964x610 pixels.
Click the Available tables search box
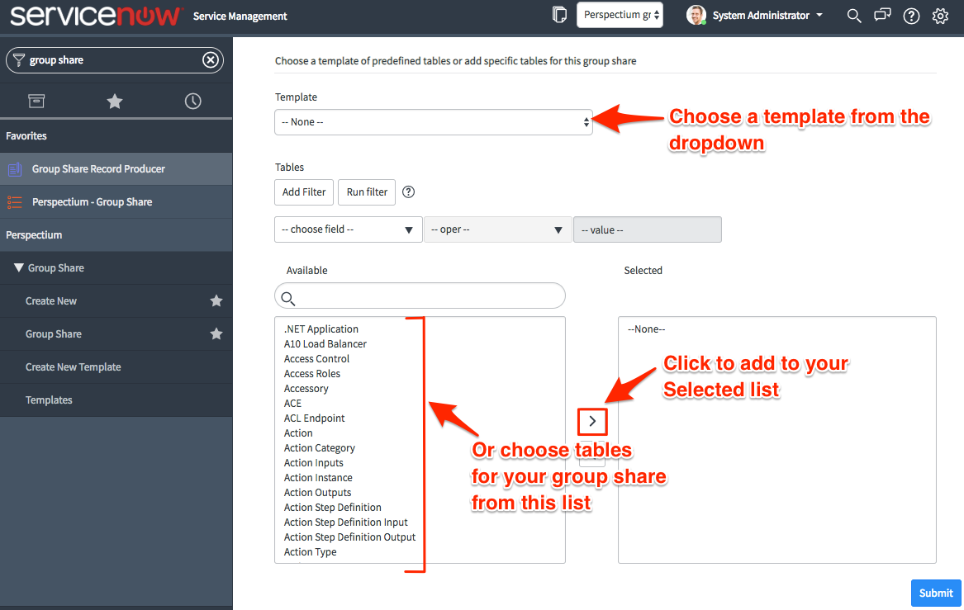(x=420, y=296)
